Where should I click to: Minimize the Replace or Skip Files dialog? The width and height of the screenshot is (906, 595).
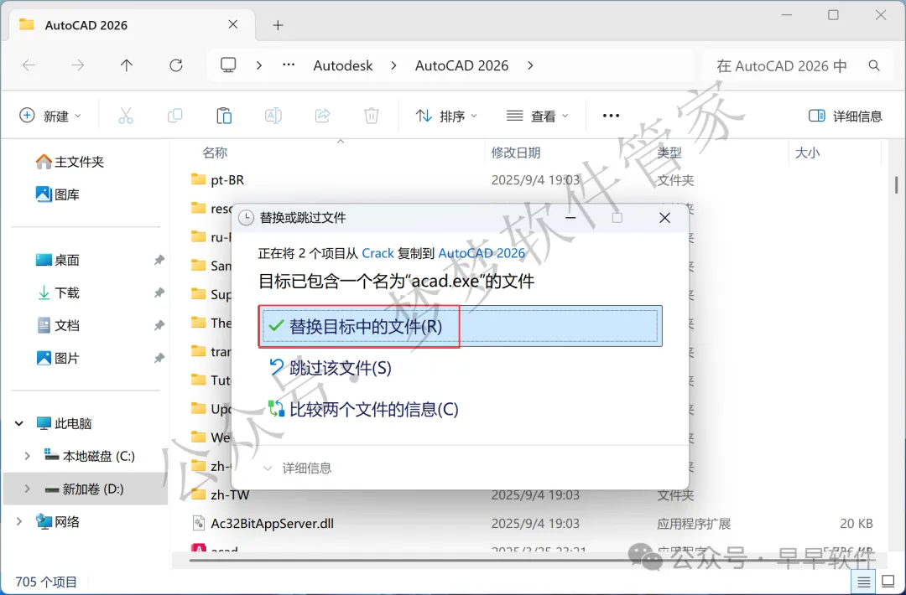click(570, 218)
